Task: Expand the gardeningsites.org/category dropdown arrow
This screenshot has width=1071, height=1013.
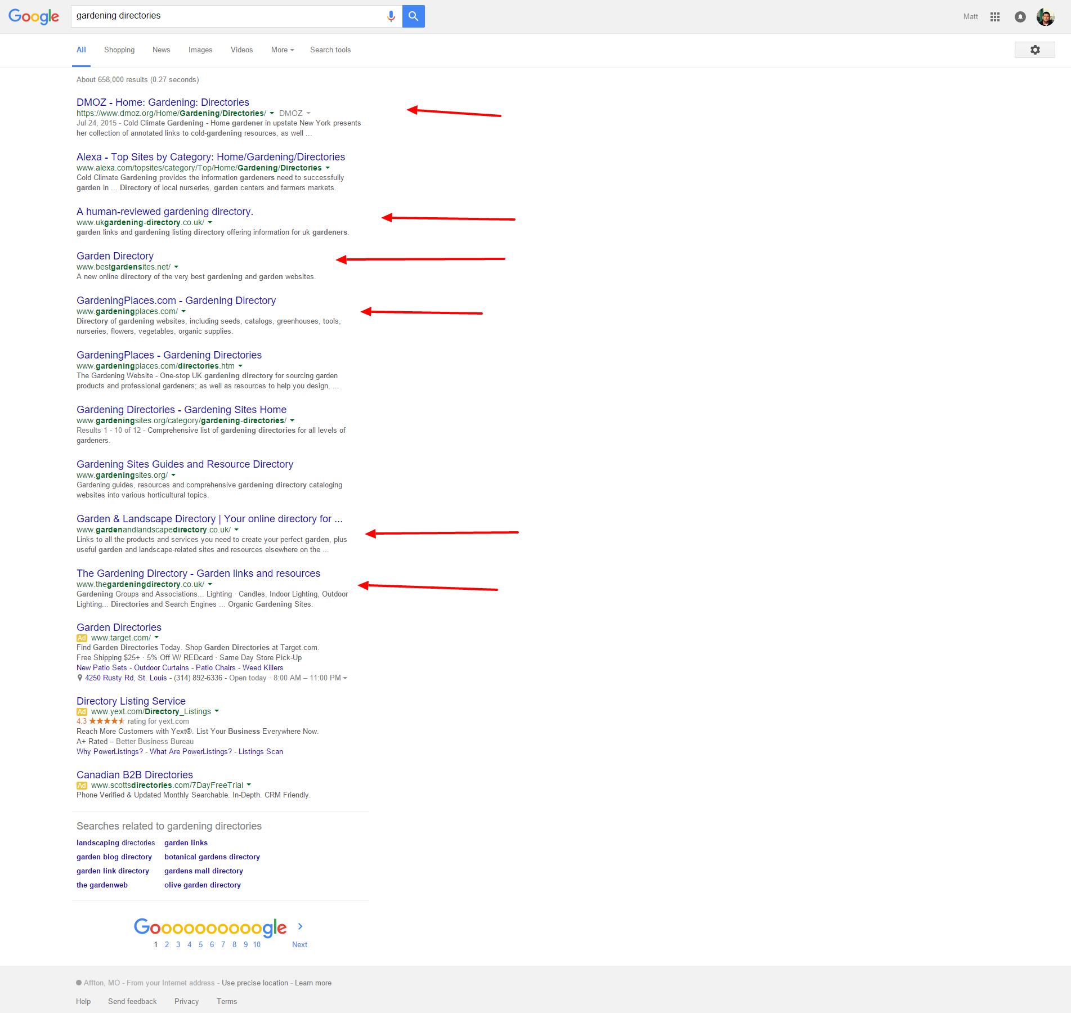Action: (x=292, y=420)
